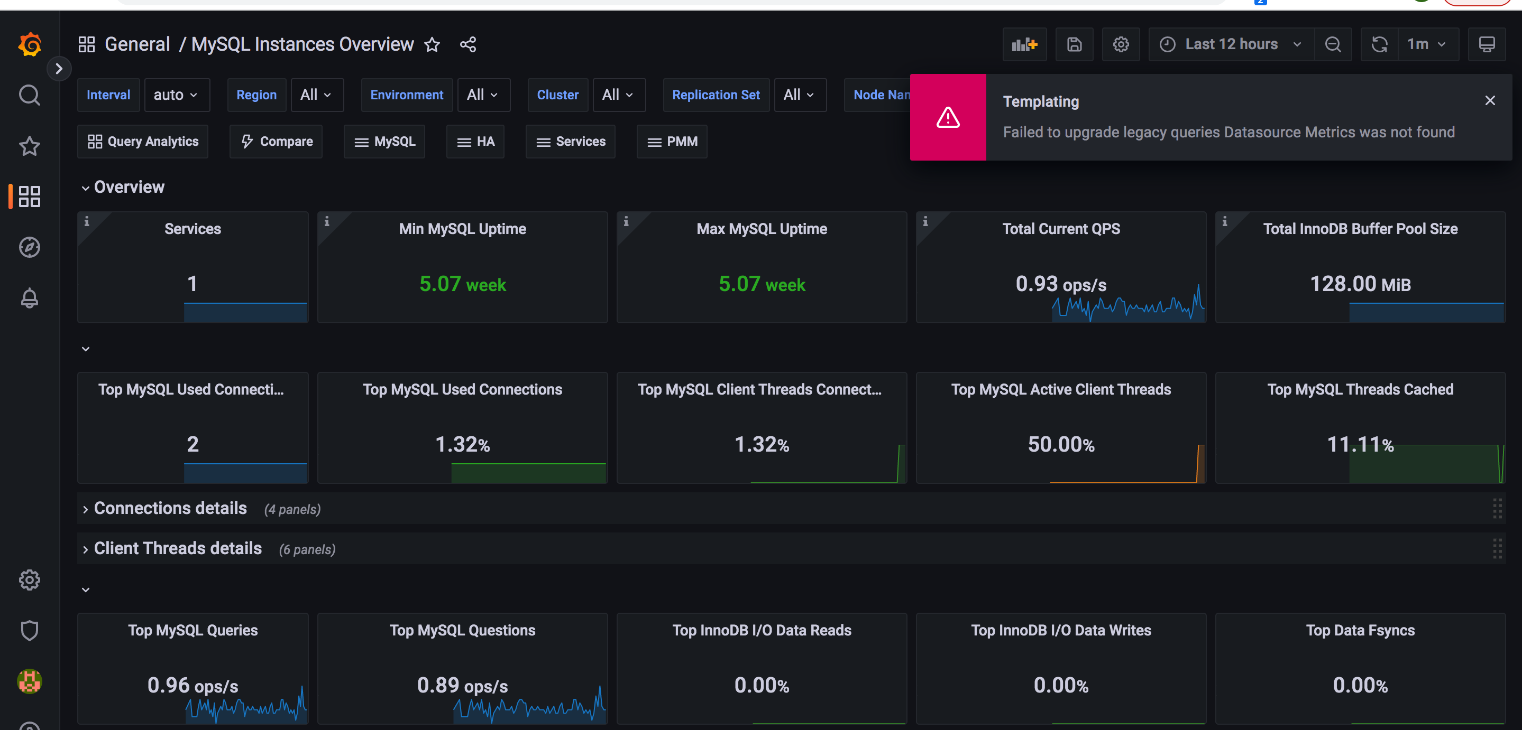
Task: Open the Last 12 hours time picker
Action: [1231, 44]
